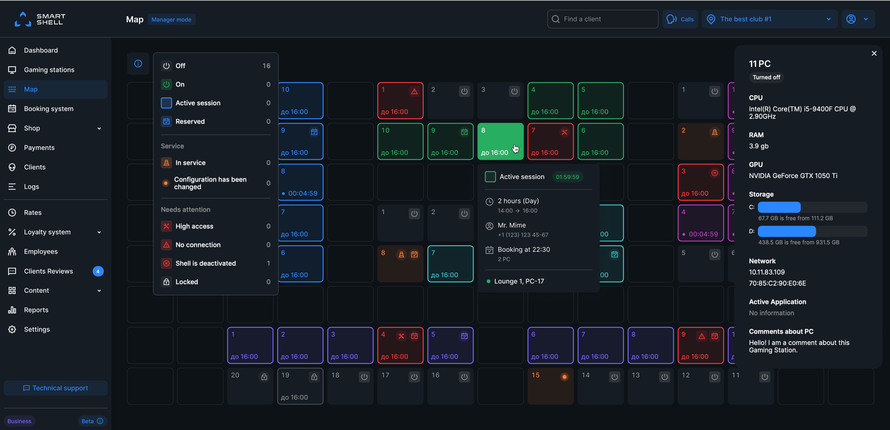Go to Employees
Viewport: 890px width, 430px height.
(56, 251)
